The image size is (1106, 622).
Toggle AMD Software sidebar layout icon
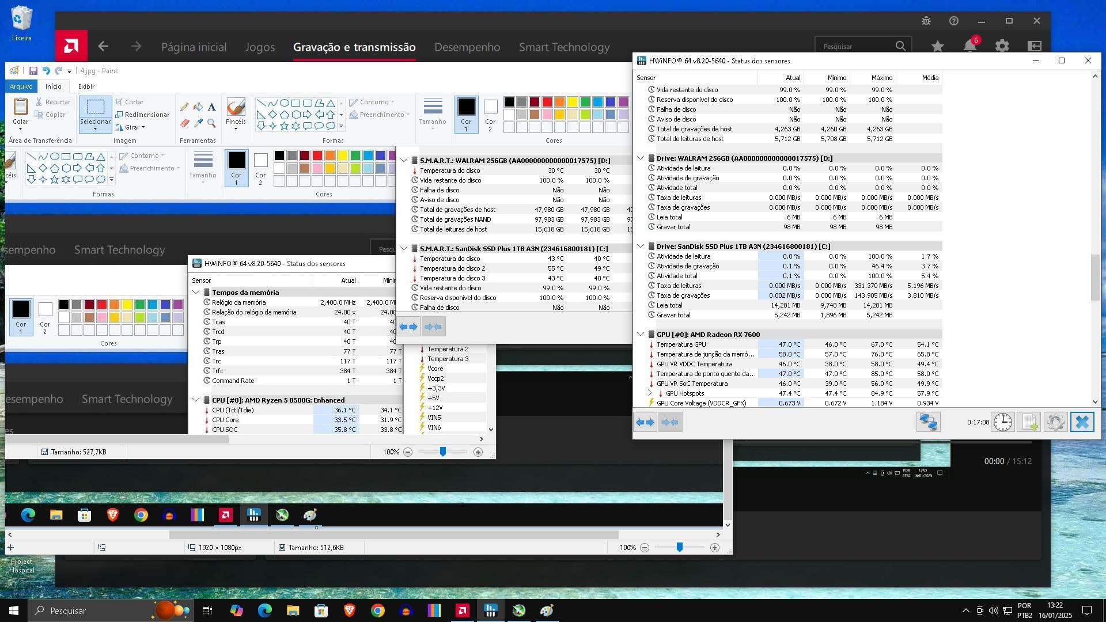click(1035, 46)
